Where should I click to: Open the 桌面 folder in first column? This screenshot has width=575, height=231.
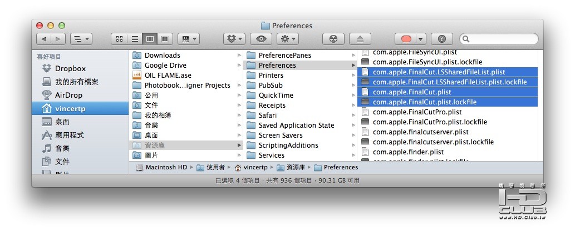186,135
